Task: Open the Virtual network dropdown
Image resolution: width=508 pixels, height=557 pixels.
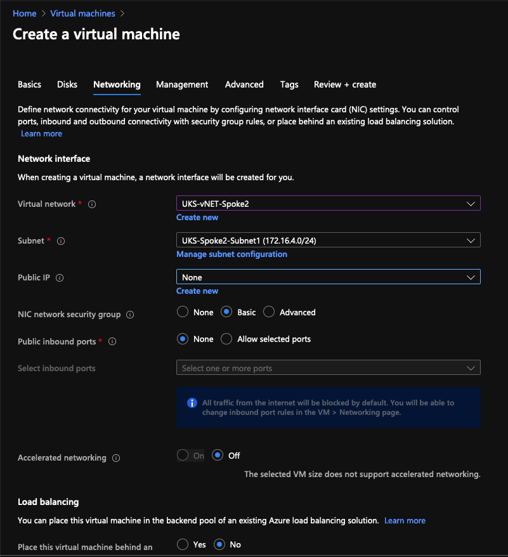Action: [329, 204]
